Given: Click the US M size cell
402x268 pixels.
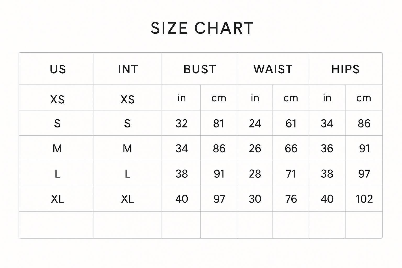Looking at the screenshot, I should pyautogui.click(x=57, y=149).
